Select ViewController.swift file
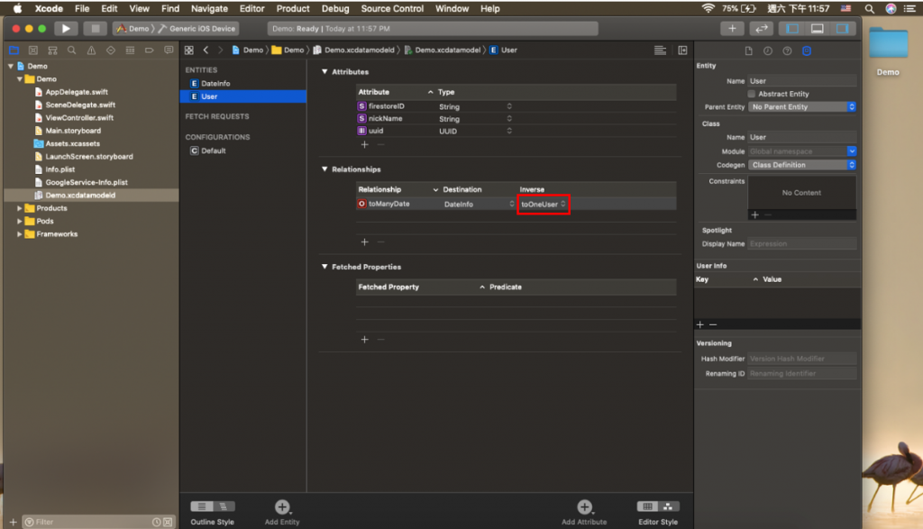Viewport: 923px width, 529px height. click(79, 118)
